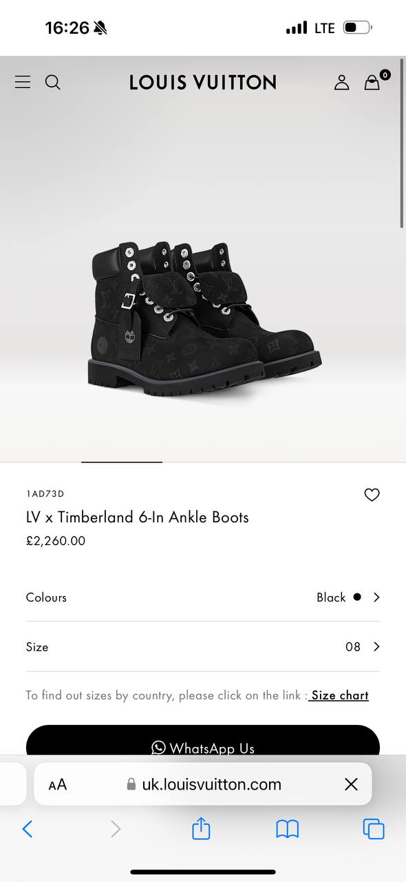Show Safari open tabs icon
Image resolution: width=406 pixels, height=882 pixels.
point(374,829)
